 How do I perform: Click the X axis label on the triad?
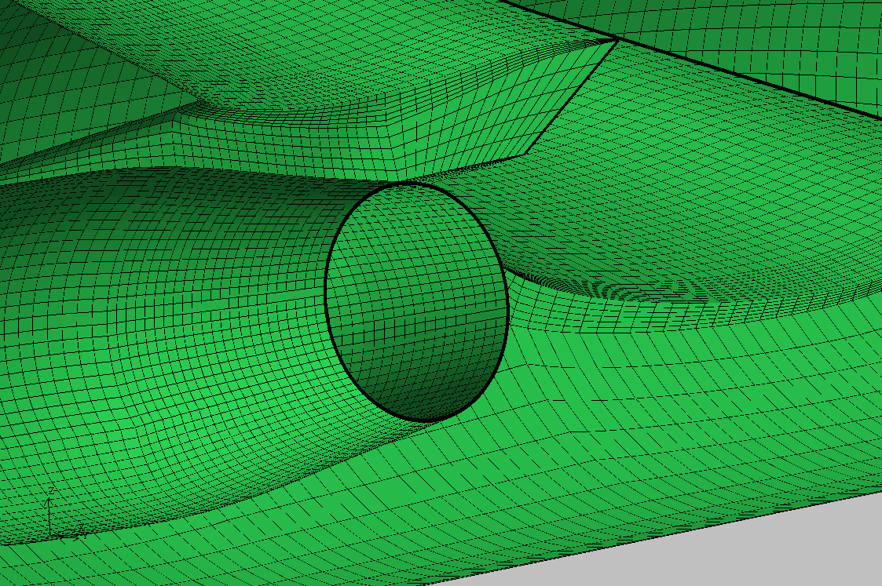(x=79, y=527)
